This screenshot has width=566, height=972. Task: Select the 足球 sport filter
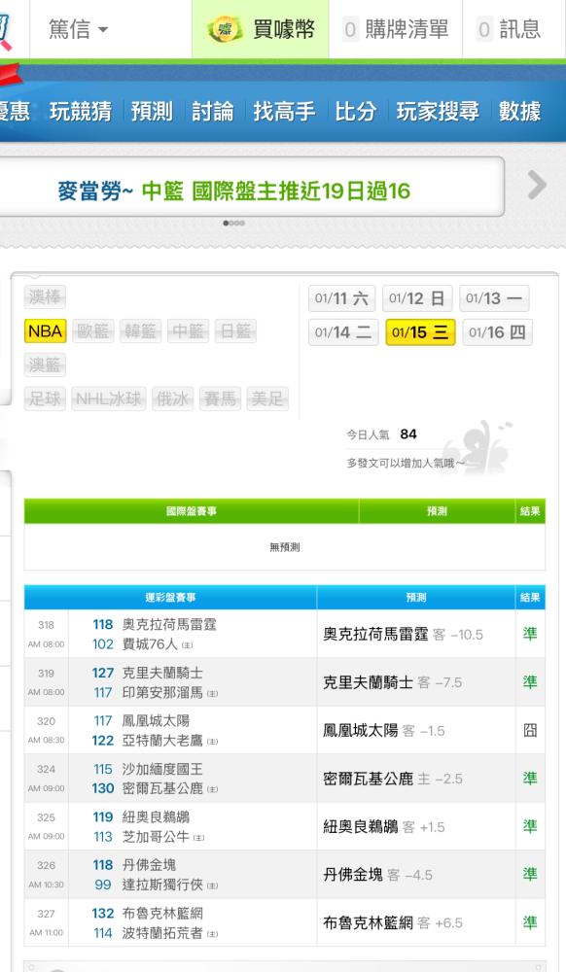click(46, 399)
